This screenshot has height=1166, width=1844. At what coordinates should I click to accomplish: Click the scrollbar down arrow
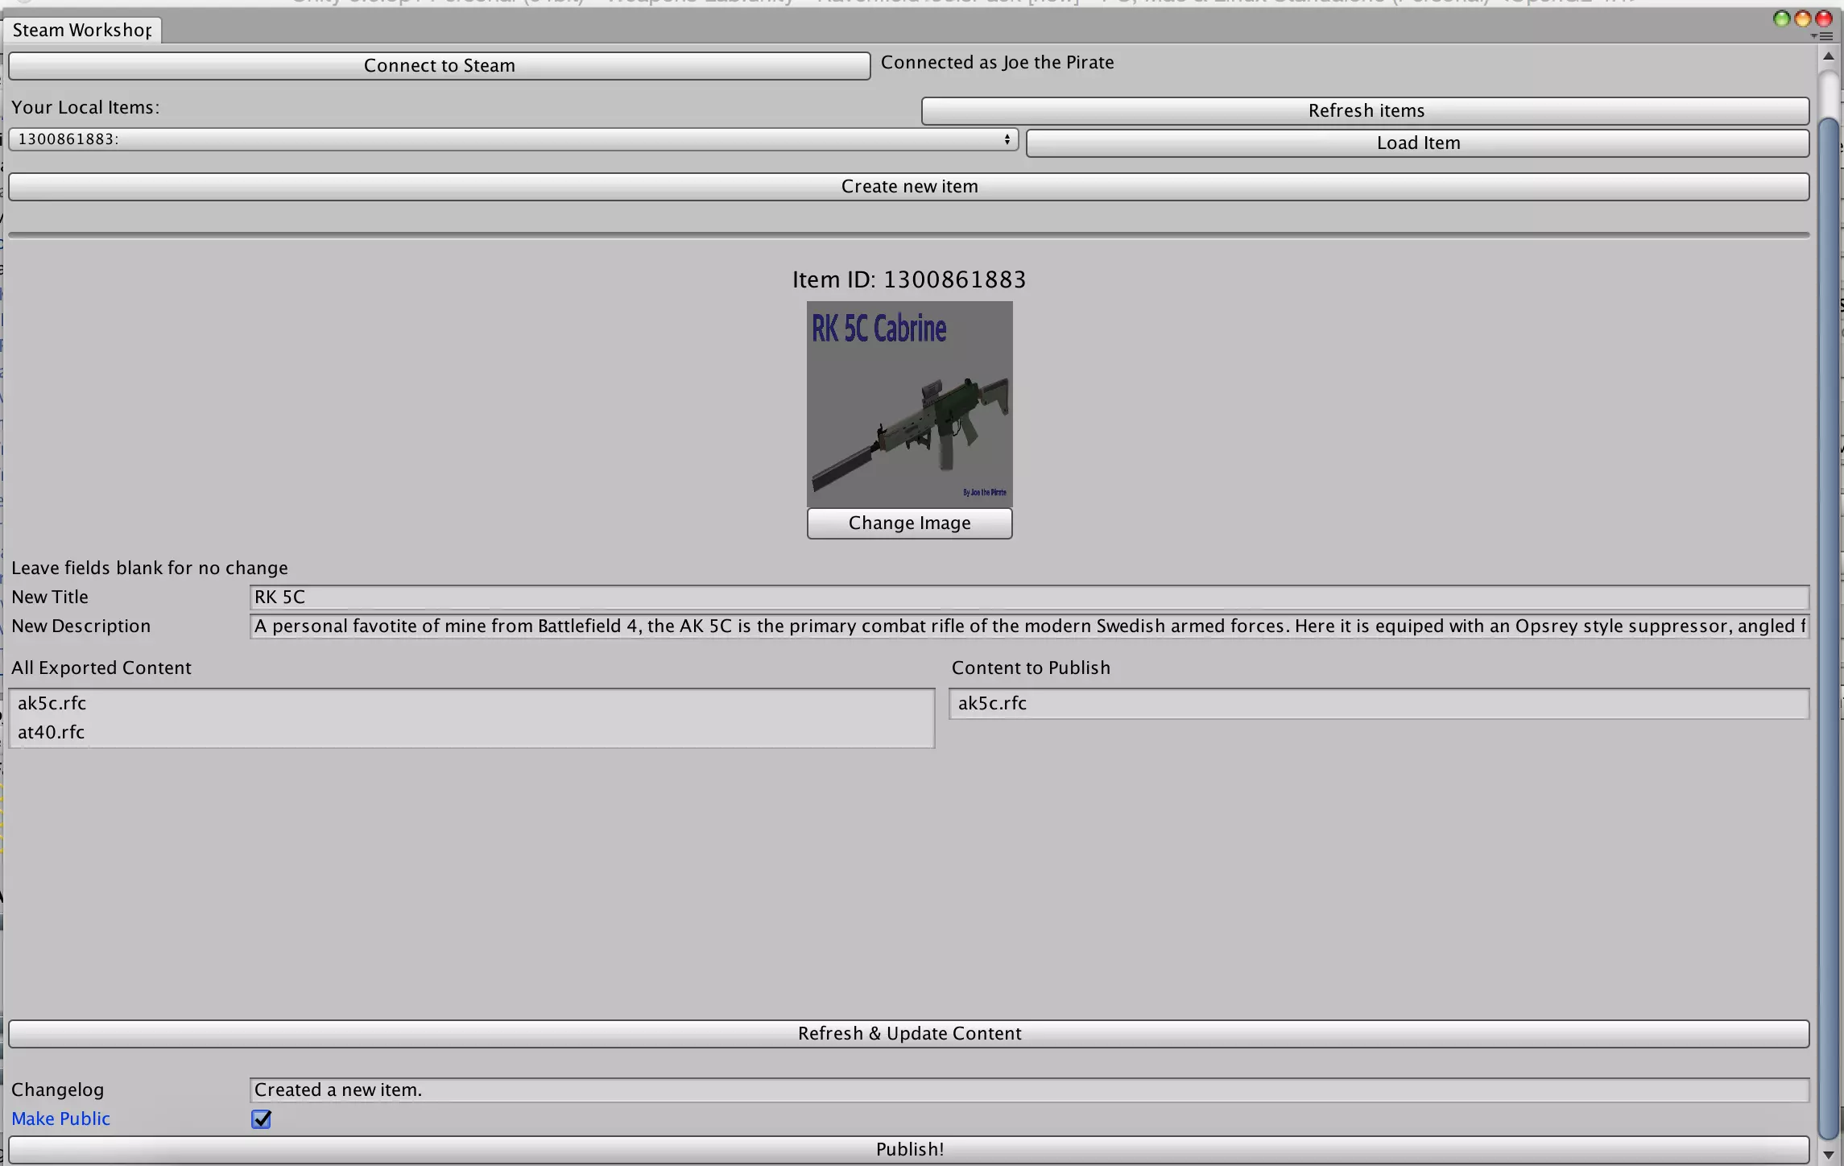[x=1828, y=1155]
